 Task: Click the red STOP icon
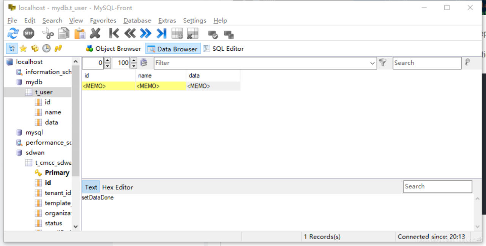[29, 34]
